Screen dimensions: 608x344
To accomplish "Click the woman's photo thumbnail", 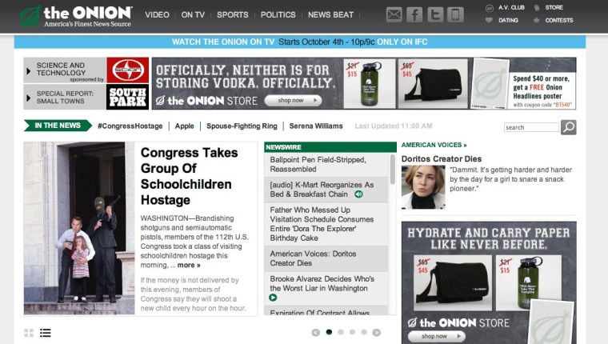I will [x=423, y=187].
